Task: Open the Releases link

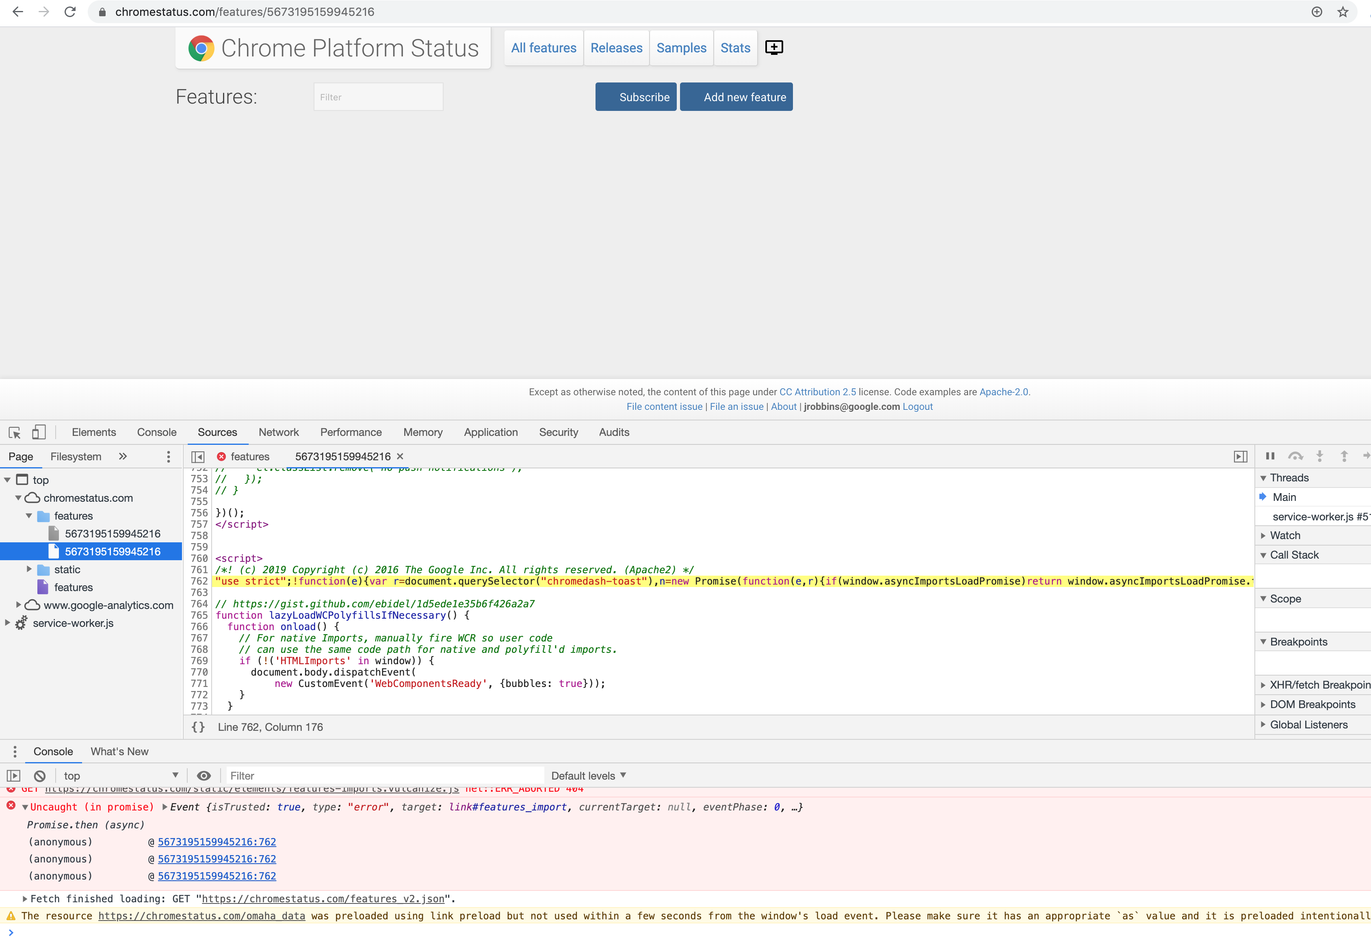Action: [617, 48]
